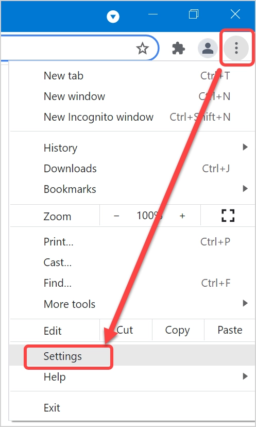256x427 pixels.
Task: Click inside the address bar field
Action: (x=68, y=48)
